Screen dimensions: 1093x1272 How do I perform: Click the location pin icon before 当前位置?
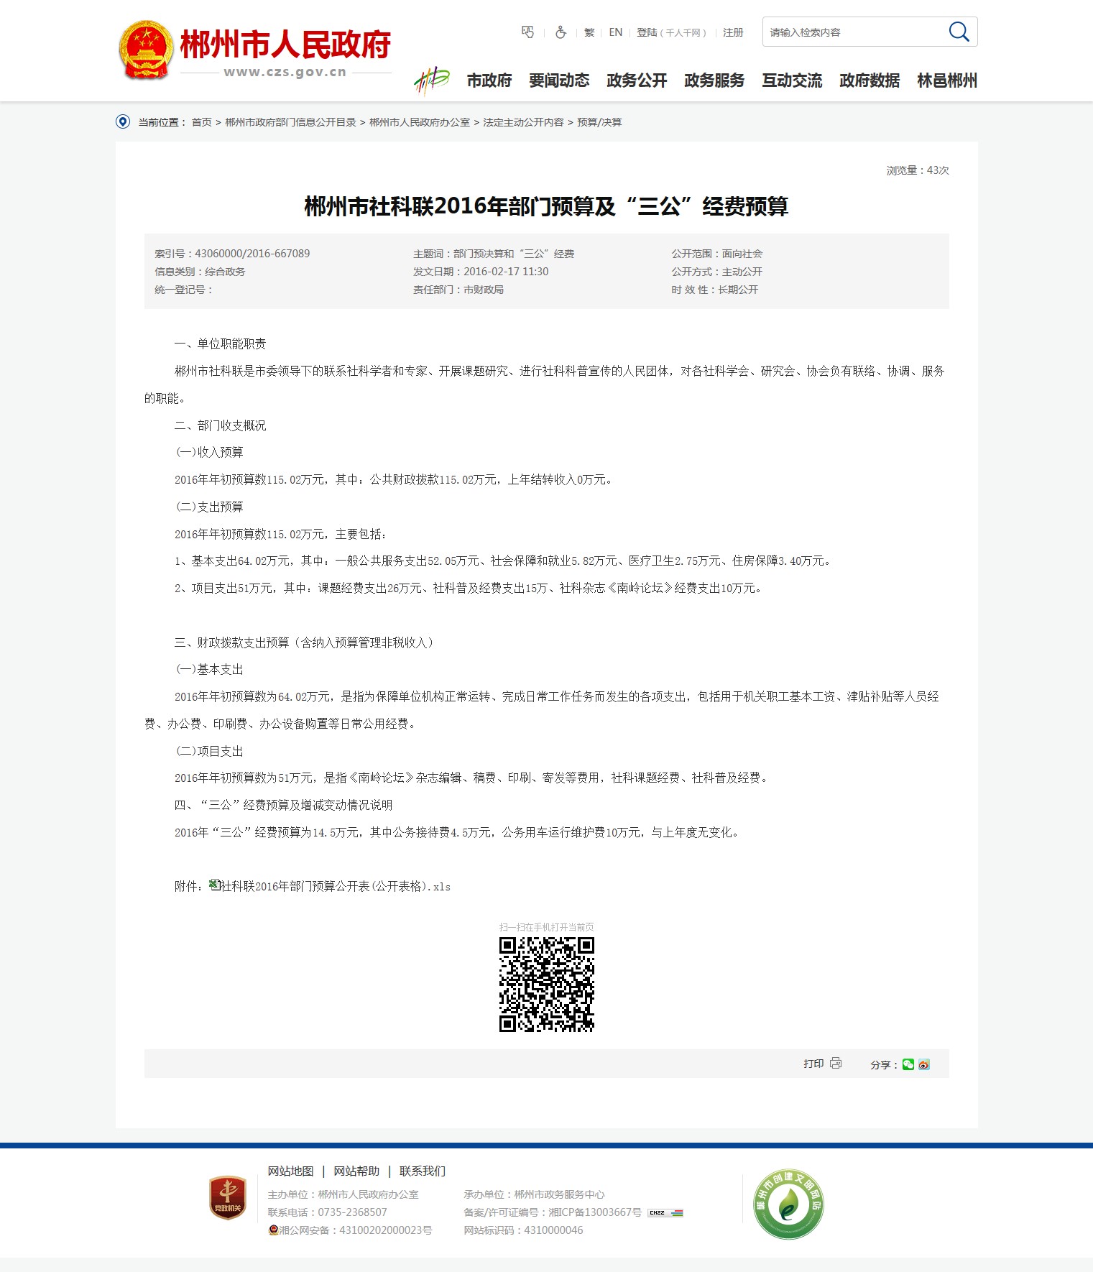(123, 121)
